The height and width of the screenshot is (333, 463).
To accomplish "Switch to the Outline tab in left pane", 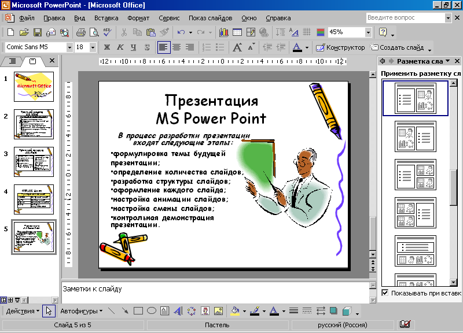I will (12, 61).
